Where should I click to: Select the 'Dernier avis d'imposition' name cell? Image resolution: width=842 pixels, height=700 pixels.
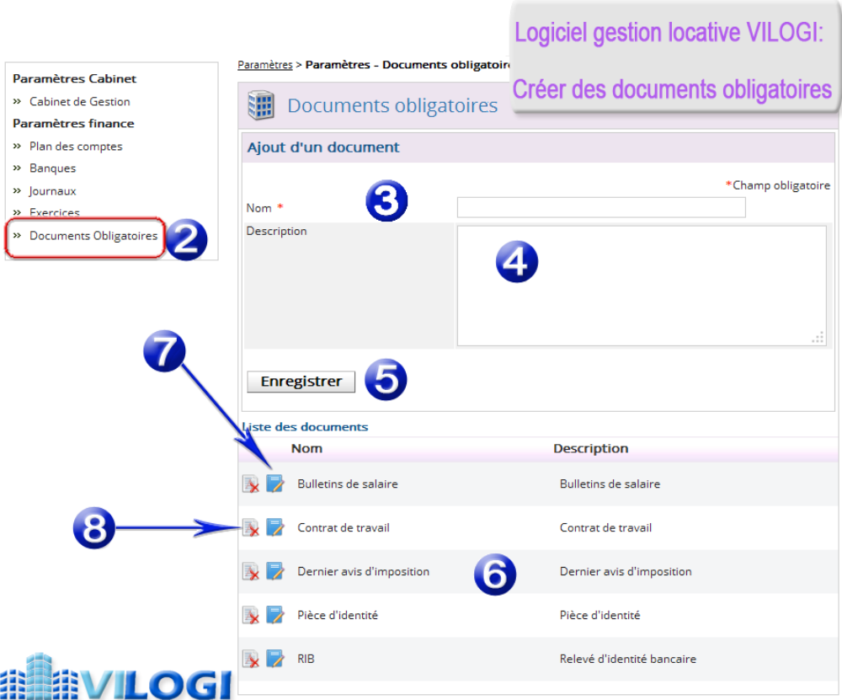364,572
